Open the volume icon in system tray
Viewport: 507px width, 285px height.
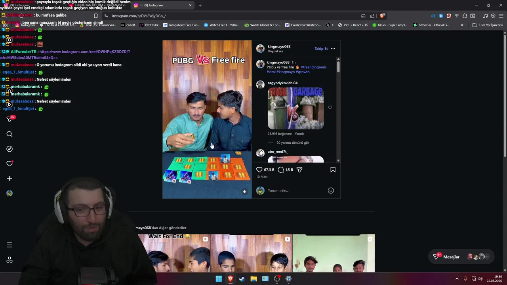coord(480,279)
